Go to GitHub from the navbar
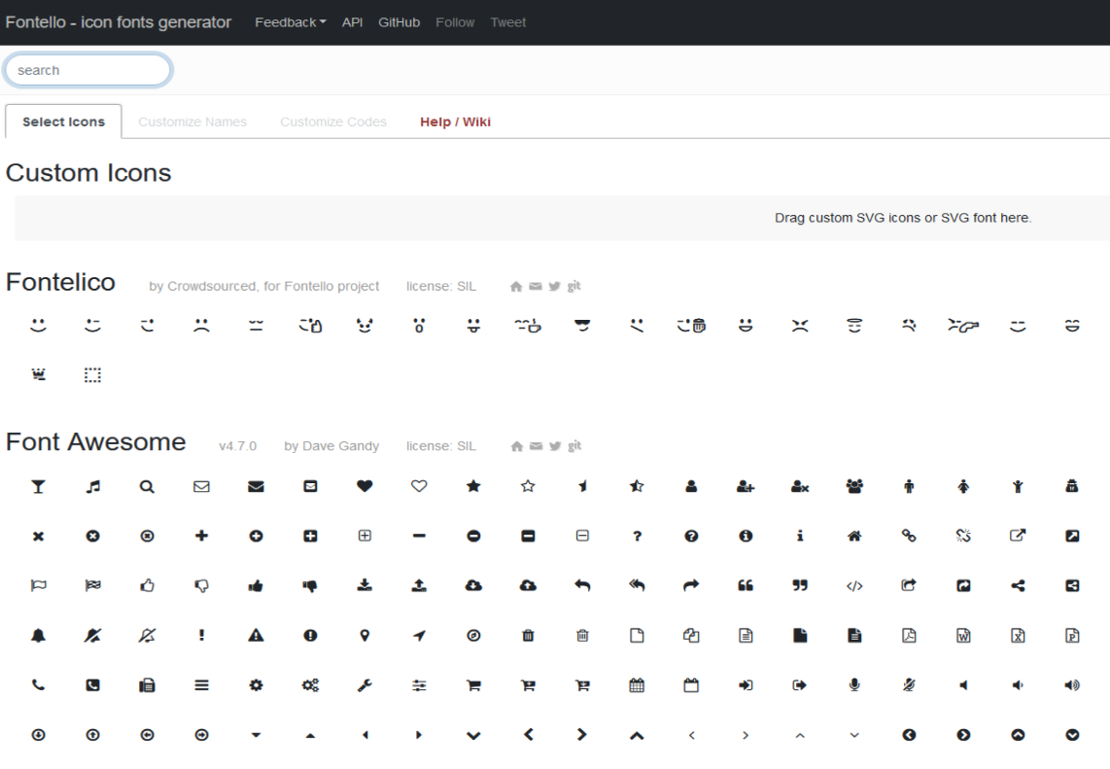 click(x=399, y=22)
